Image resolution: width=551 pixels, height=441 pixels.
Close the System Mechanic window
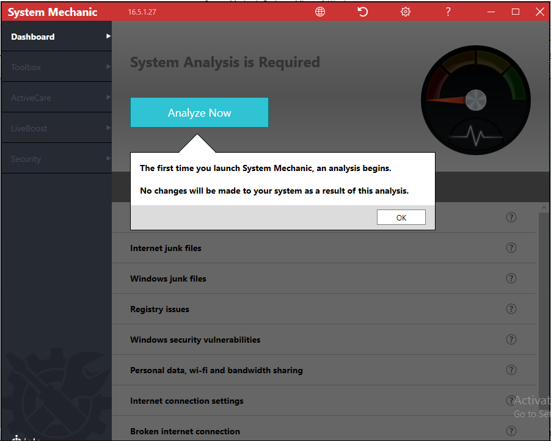pos(540,12)
